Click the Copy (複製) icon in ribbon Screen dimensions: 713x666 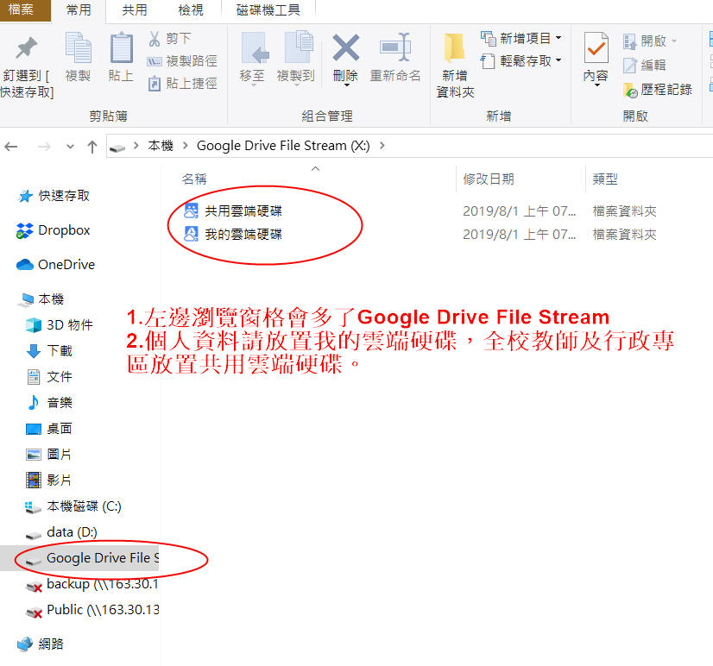[x=79, y=47]
